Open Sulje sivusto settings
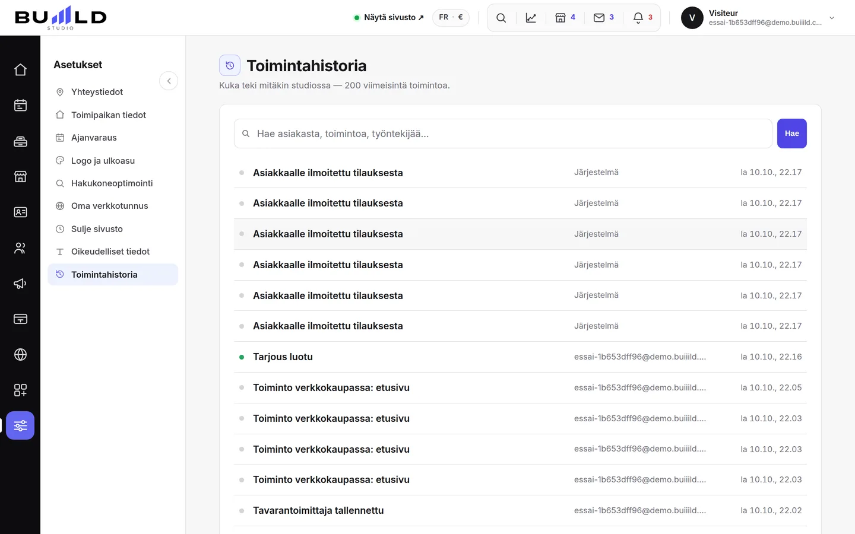Viewport: 855px width, 534px height. coord(113,229)
